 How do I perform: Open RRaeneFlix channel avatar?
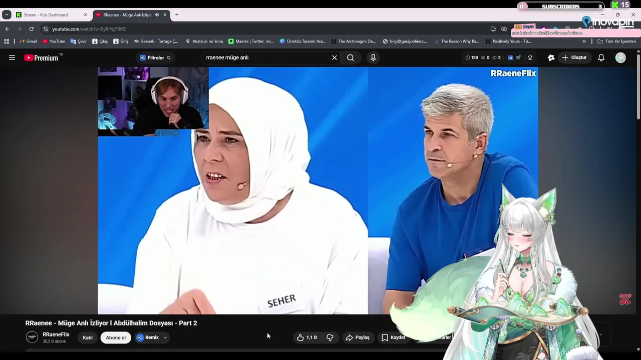click(32, 337)
